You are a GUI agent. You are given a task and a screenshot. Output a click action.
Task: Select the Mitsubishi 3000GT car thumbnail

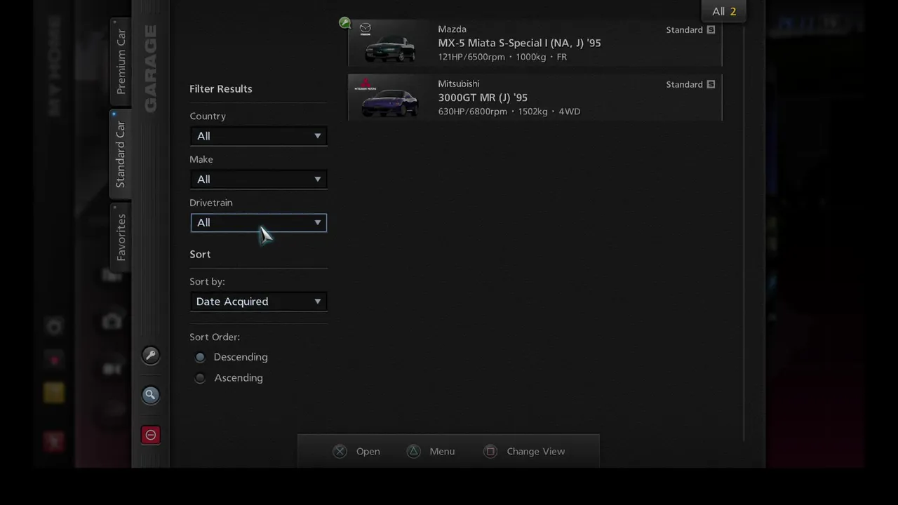(x=389, y=102)
